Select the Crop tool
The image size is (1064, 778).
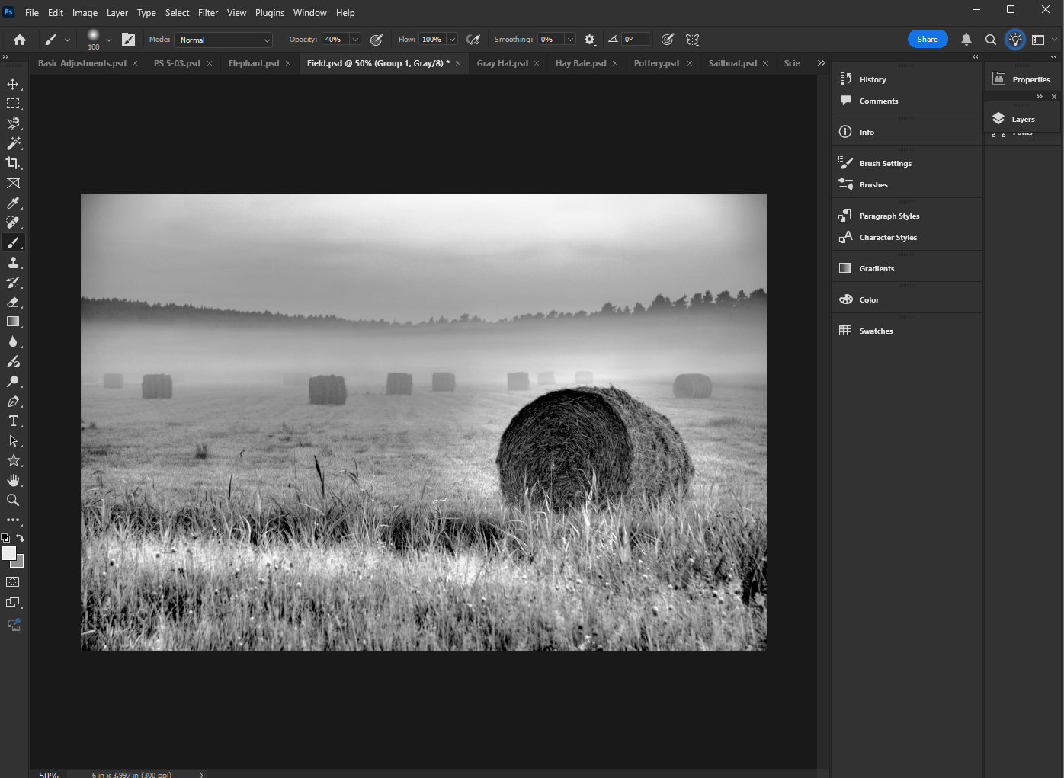[13, 163]
